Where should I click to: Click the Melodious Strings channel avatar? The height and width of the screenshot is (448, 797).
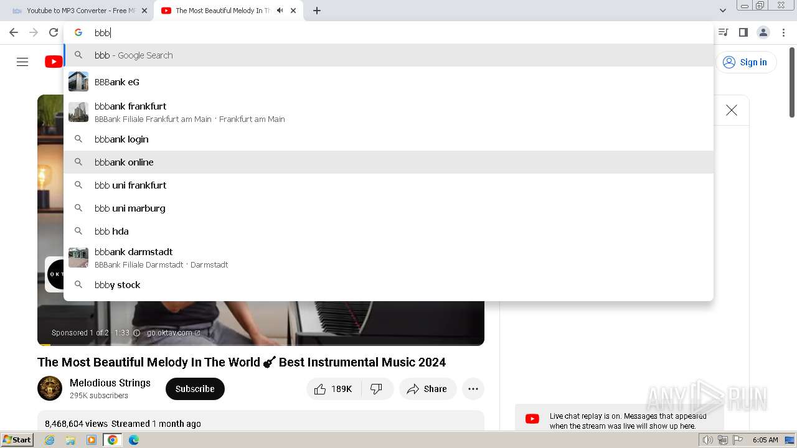tap(50, 388)
